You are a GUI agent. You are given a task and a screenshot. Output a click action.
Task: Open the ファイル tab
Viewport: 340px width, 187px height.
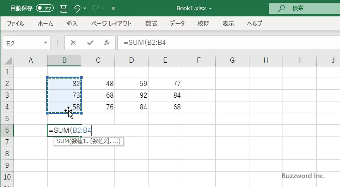click(x=15, y=23)
